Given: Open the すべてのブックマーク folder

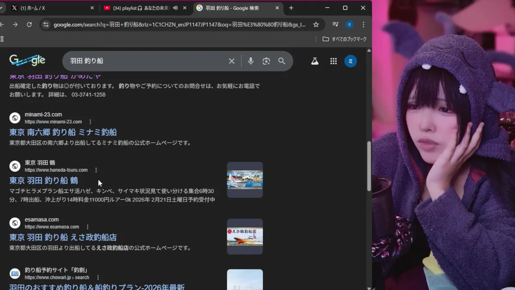Looking at the screenshot, I should [345, 39].
